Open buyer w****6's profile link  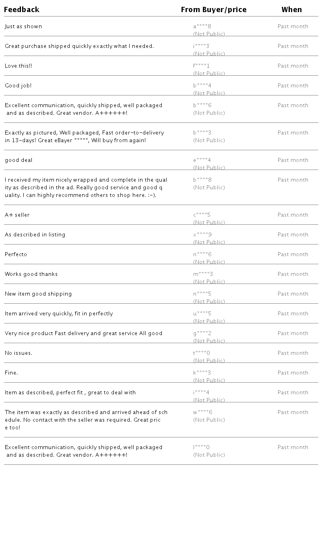click(202, 412)
